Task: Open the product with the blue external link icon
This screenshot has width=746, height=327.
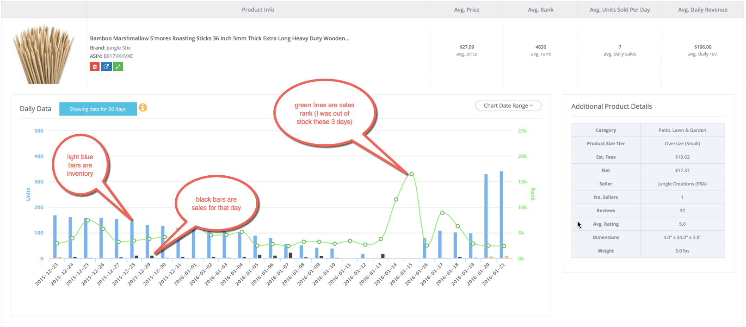Action: [106, 67]
